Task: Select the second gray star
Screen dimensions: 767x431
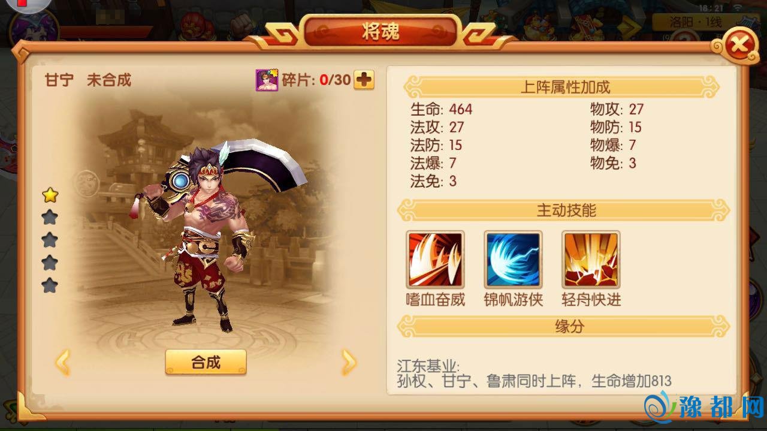Action: [x=50, y=217]
